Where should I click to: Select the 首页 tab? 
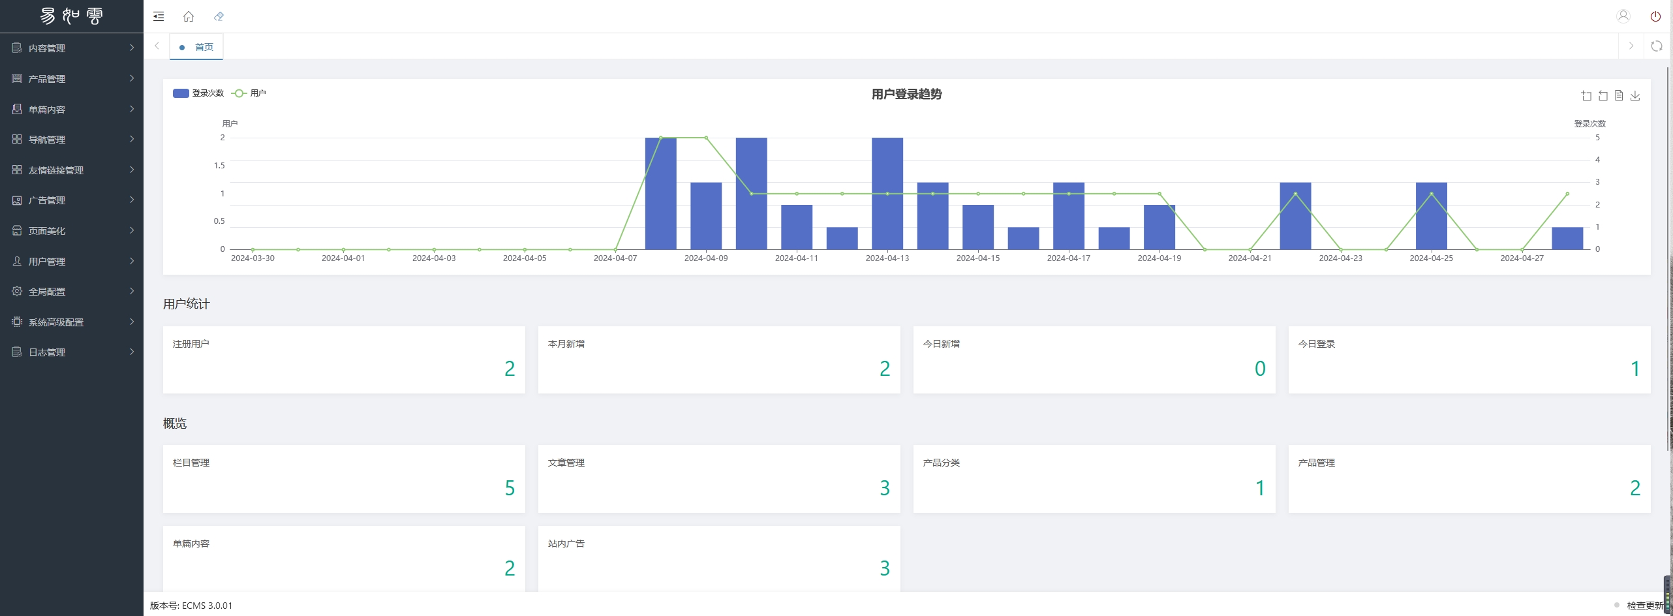[x=196, y=47]
